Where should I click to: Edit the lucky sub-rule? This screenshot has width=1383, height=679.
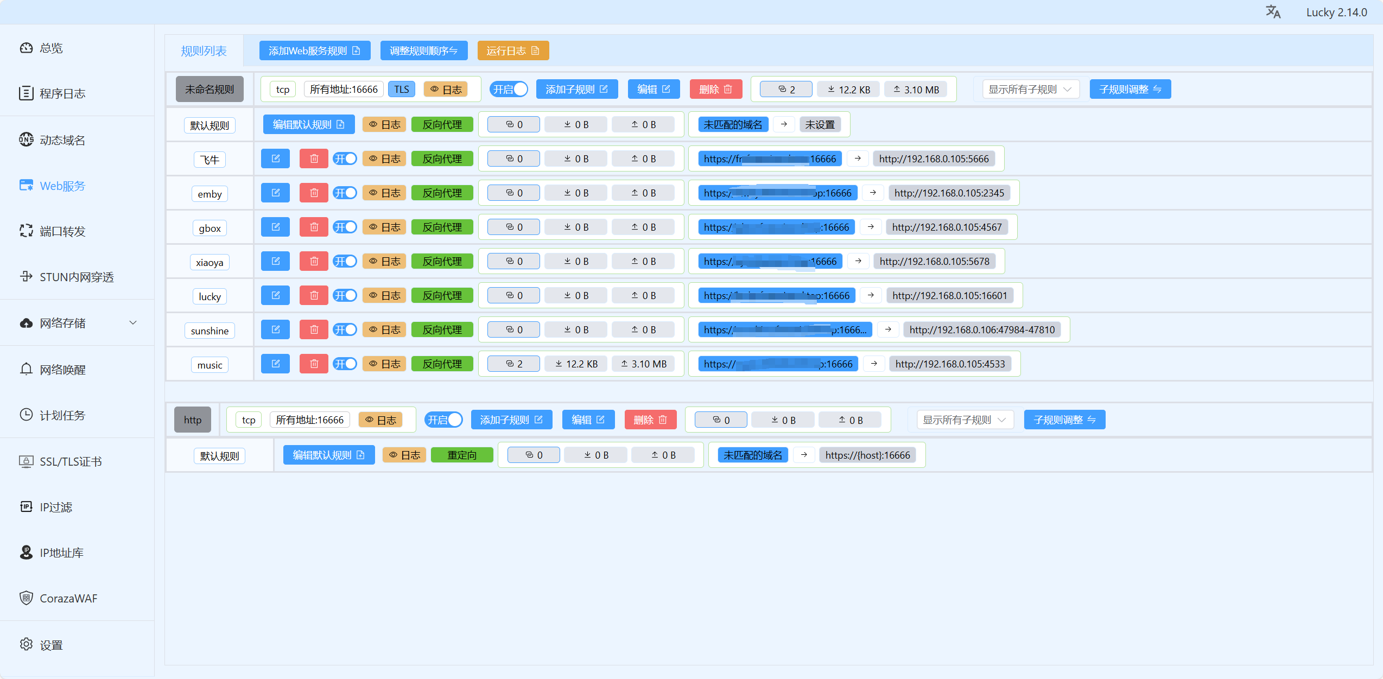pos(275,296)
